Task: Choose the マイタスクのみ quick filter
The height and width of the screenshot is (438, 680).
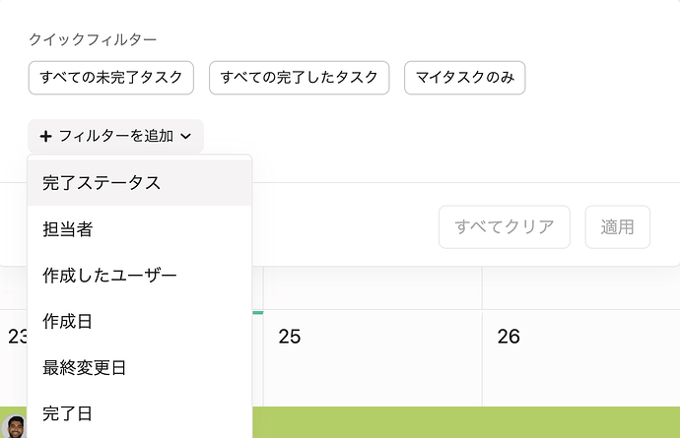Action: coord(464,78)
